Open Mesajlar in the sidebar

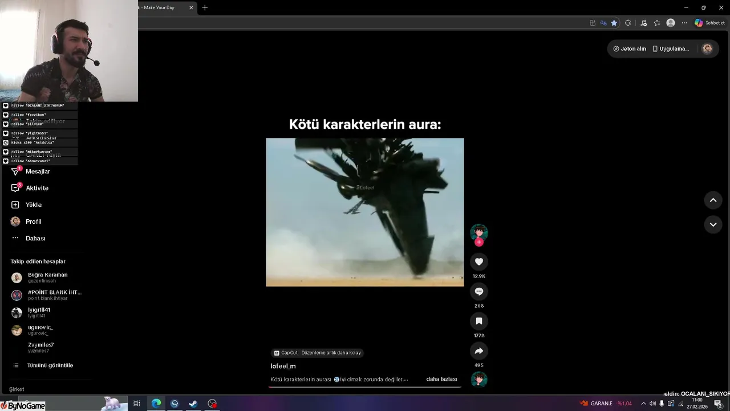coord(38,171)
